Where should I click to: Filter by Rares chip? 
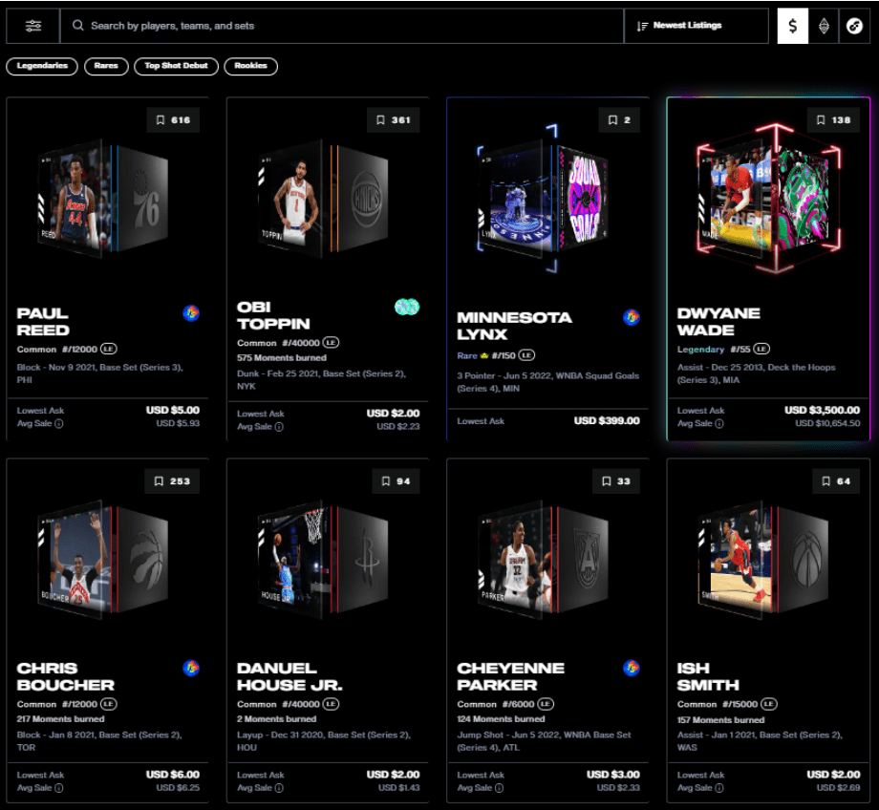pos(106,66)
